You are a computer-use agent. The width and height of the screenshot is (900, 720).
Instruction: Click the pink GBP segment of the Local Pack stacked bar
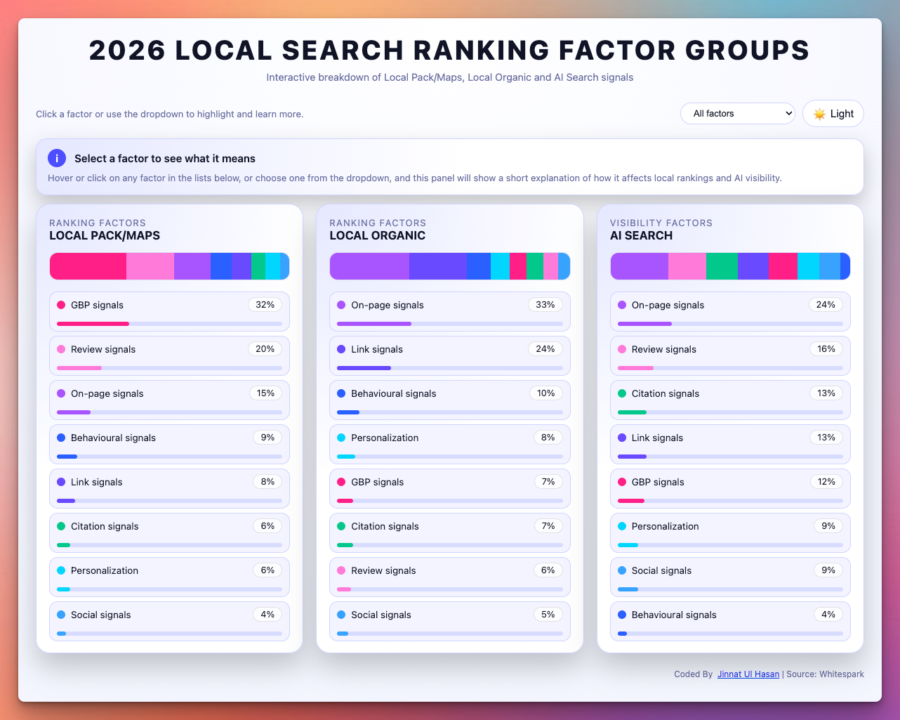[x=88, y=266]
